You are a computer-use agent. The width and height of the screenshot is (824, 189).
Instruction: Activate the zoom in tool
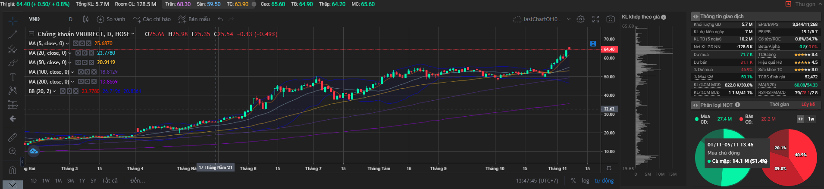coord(13,151)
